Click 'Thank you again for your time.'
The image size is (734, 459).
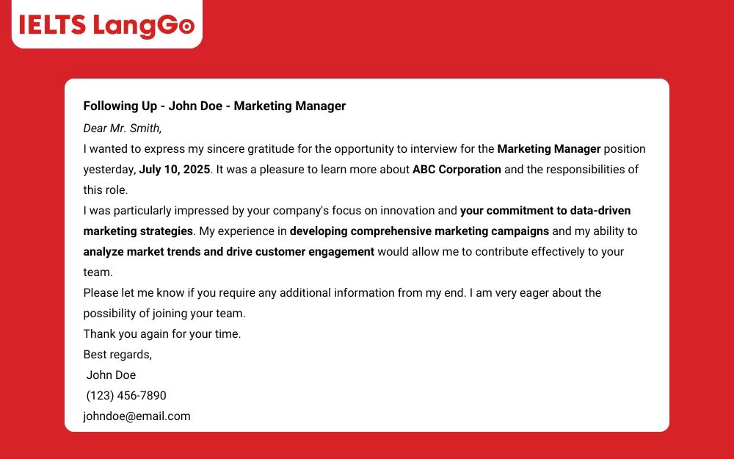(x=162, y=333)
